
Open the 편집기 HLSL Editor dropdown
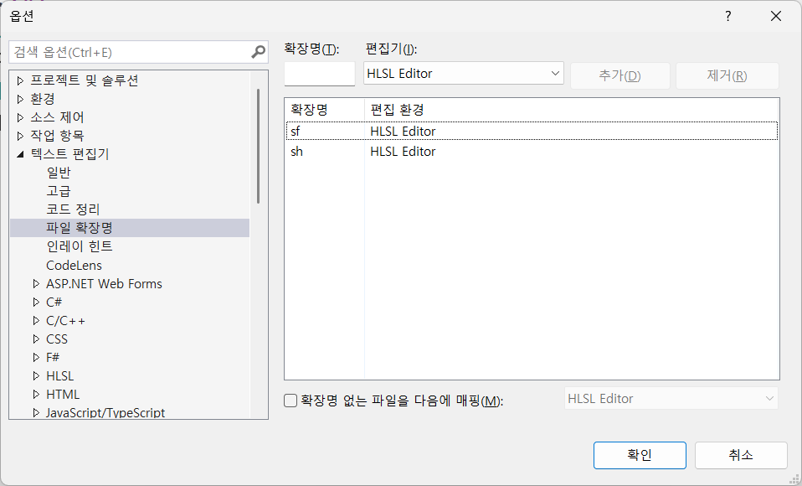(x=464, y=74)
